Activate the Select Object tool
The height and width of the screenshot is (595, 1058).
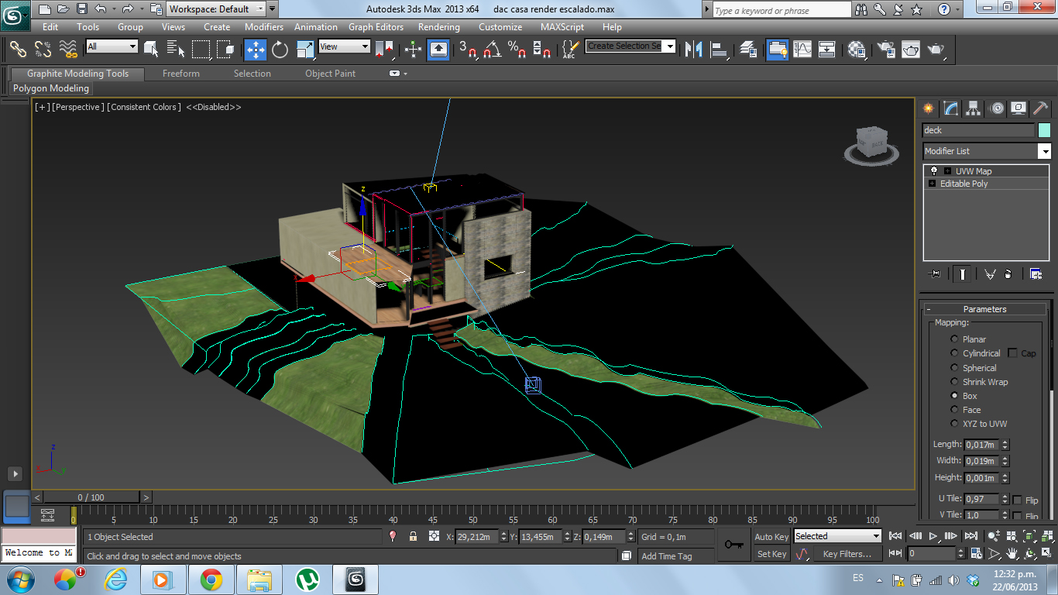pos(151,49)
